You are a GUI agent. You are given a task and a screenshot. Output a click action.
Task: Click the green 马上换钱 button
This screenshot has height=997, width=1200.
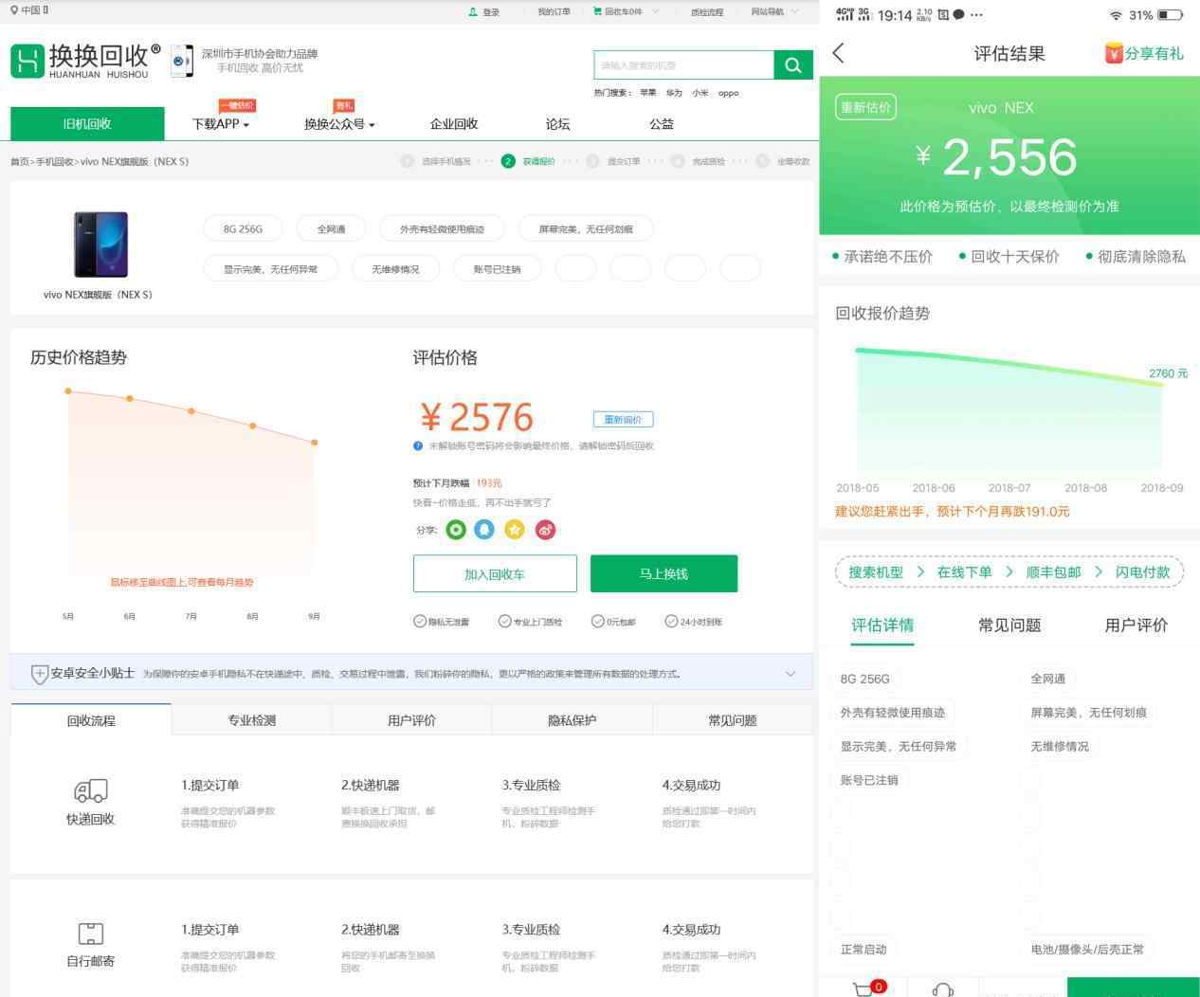(664, 573)
